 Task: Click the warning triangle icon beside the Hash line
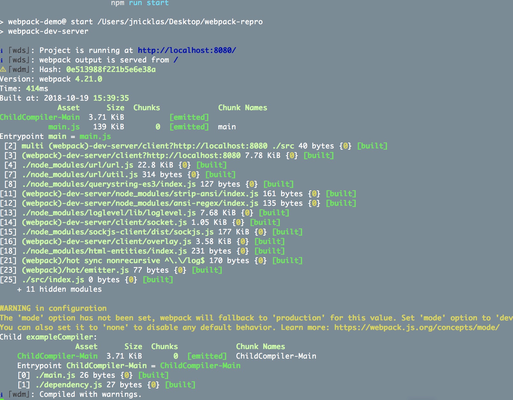click(3, 69)
